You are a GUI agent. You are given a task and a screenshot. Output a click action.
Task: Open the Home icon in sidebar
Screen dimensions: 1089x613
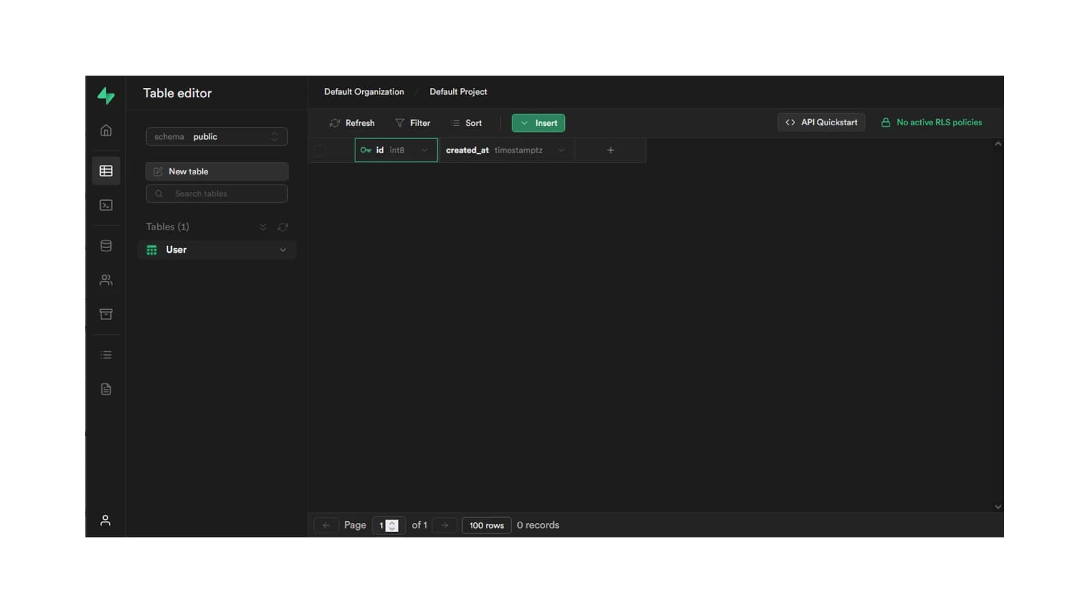[x=106, y=130]
